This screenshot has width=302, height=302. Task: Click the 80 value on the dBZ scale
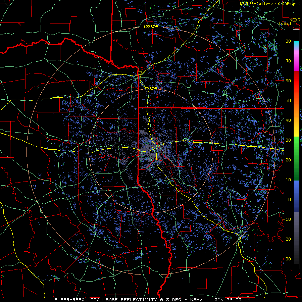pos(288,41)
